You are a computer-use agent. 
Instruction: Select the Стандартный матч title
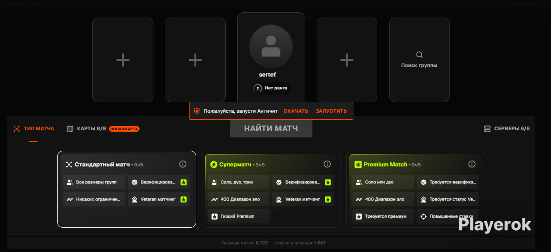[x=102, y=164]
